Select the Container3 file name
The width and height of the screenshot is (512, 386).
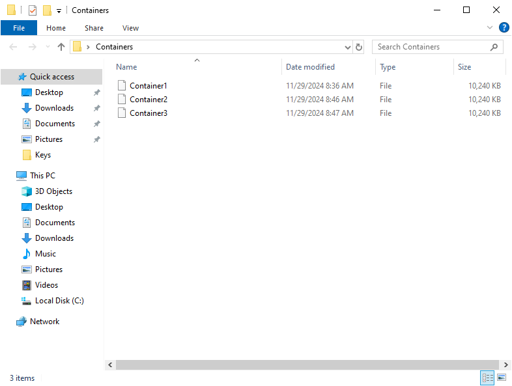click(x=149, y=113)
